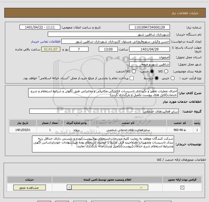The width and height of the screenshot is (209, 202).
Task: Click the buyer notes text area
Action: (x=103, y=144)
